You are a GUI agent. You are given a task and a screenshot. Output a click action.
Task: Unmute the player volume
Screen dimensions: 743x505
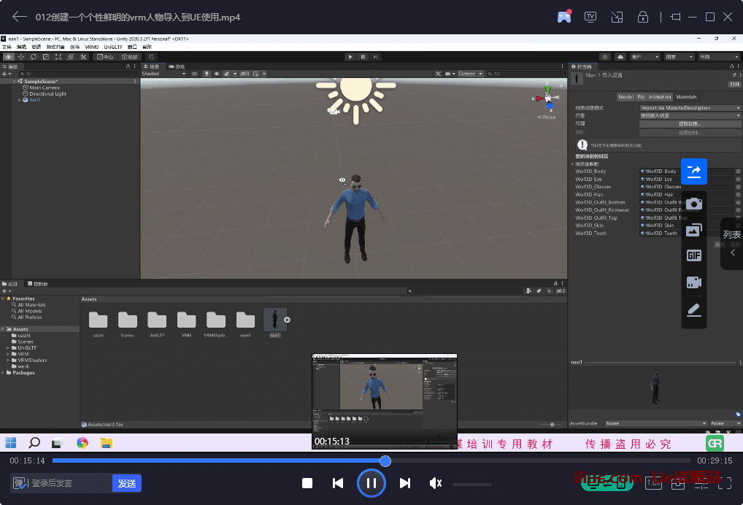click(x=436, y=483)
